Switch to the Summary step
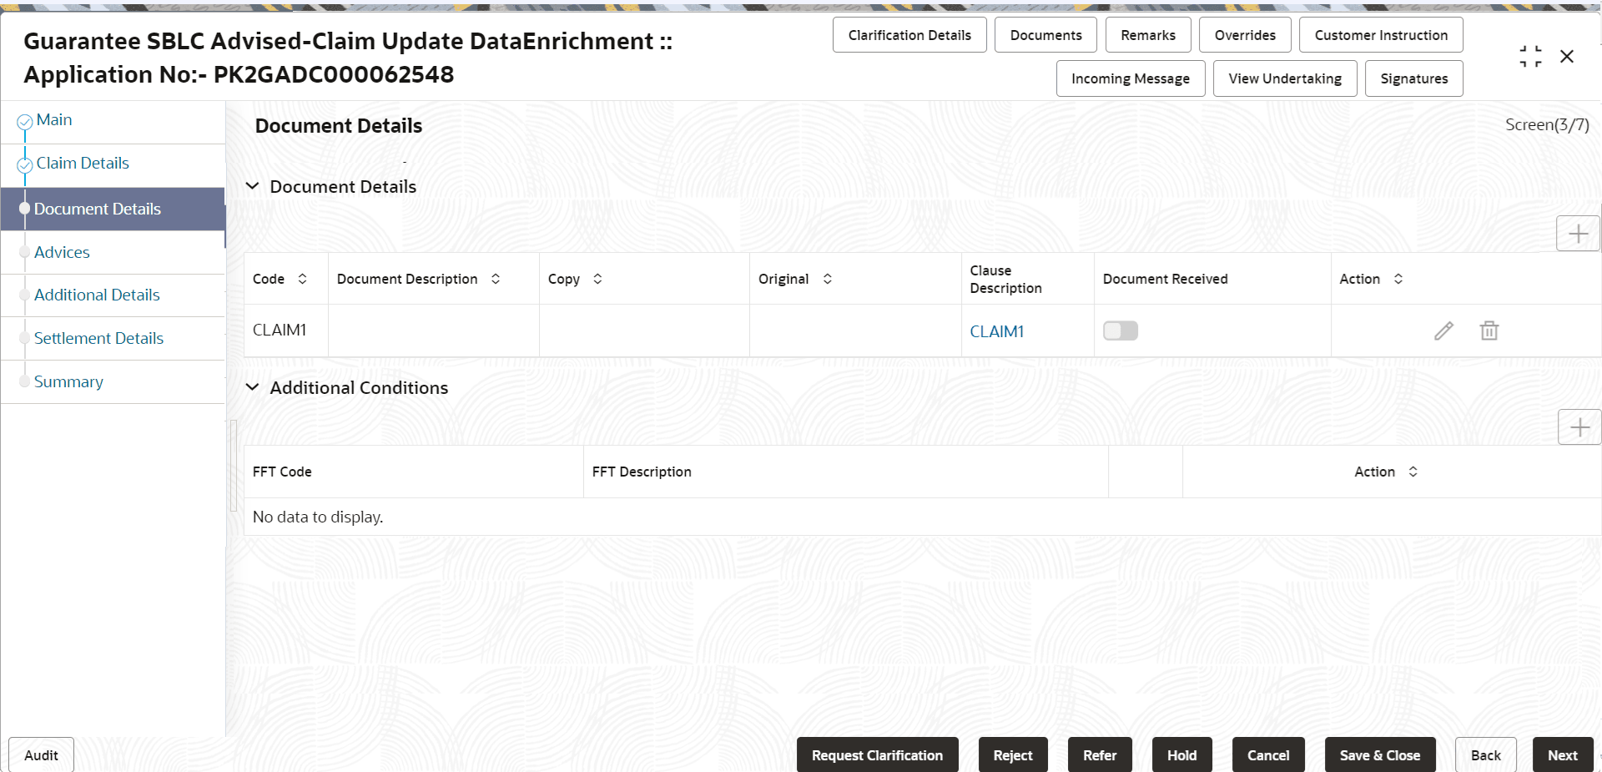1602x772 pixels. [68, 381]
